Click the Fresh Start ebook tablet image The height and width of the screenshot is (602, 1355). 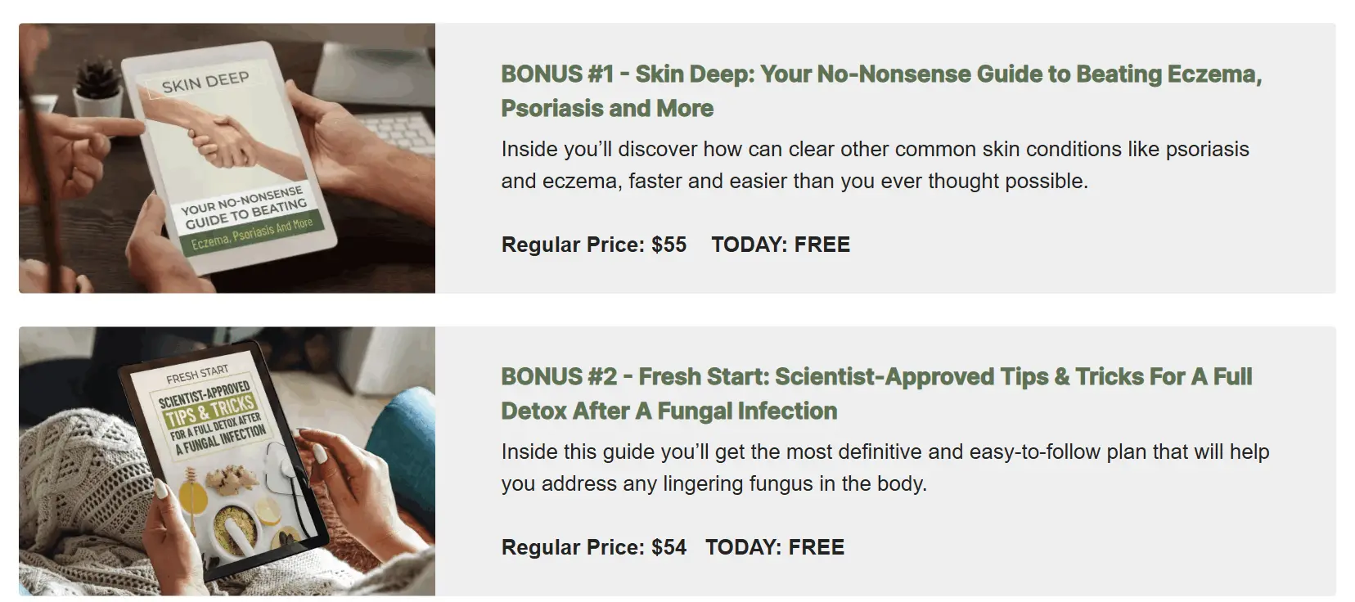pos(227,460)
